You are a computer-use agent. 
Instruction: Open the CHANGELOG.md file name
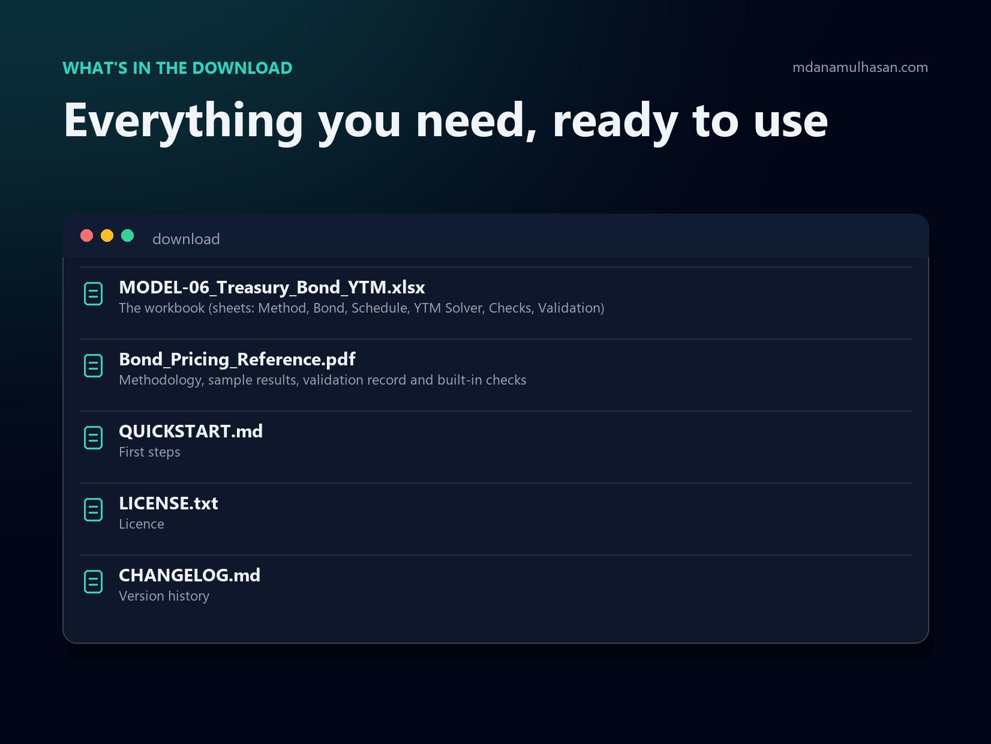point(190,575)
